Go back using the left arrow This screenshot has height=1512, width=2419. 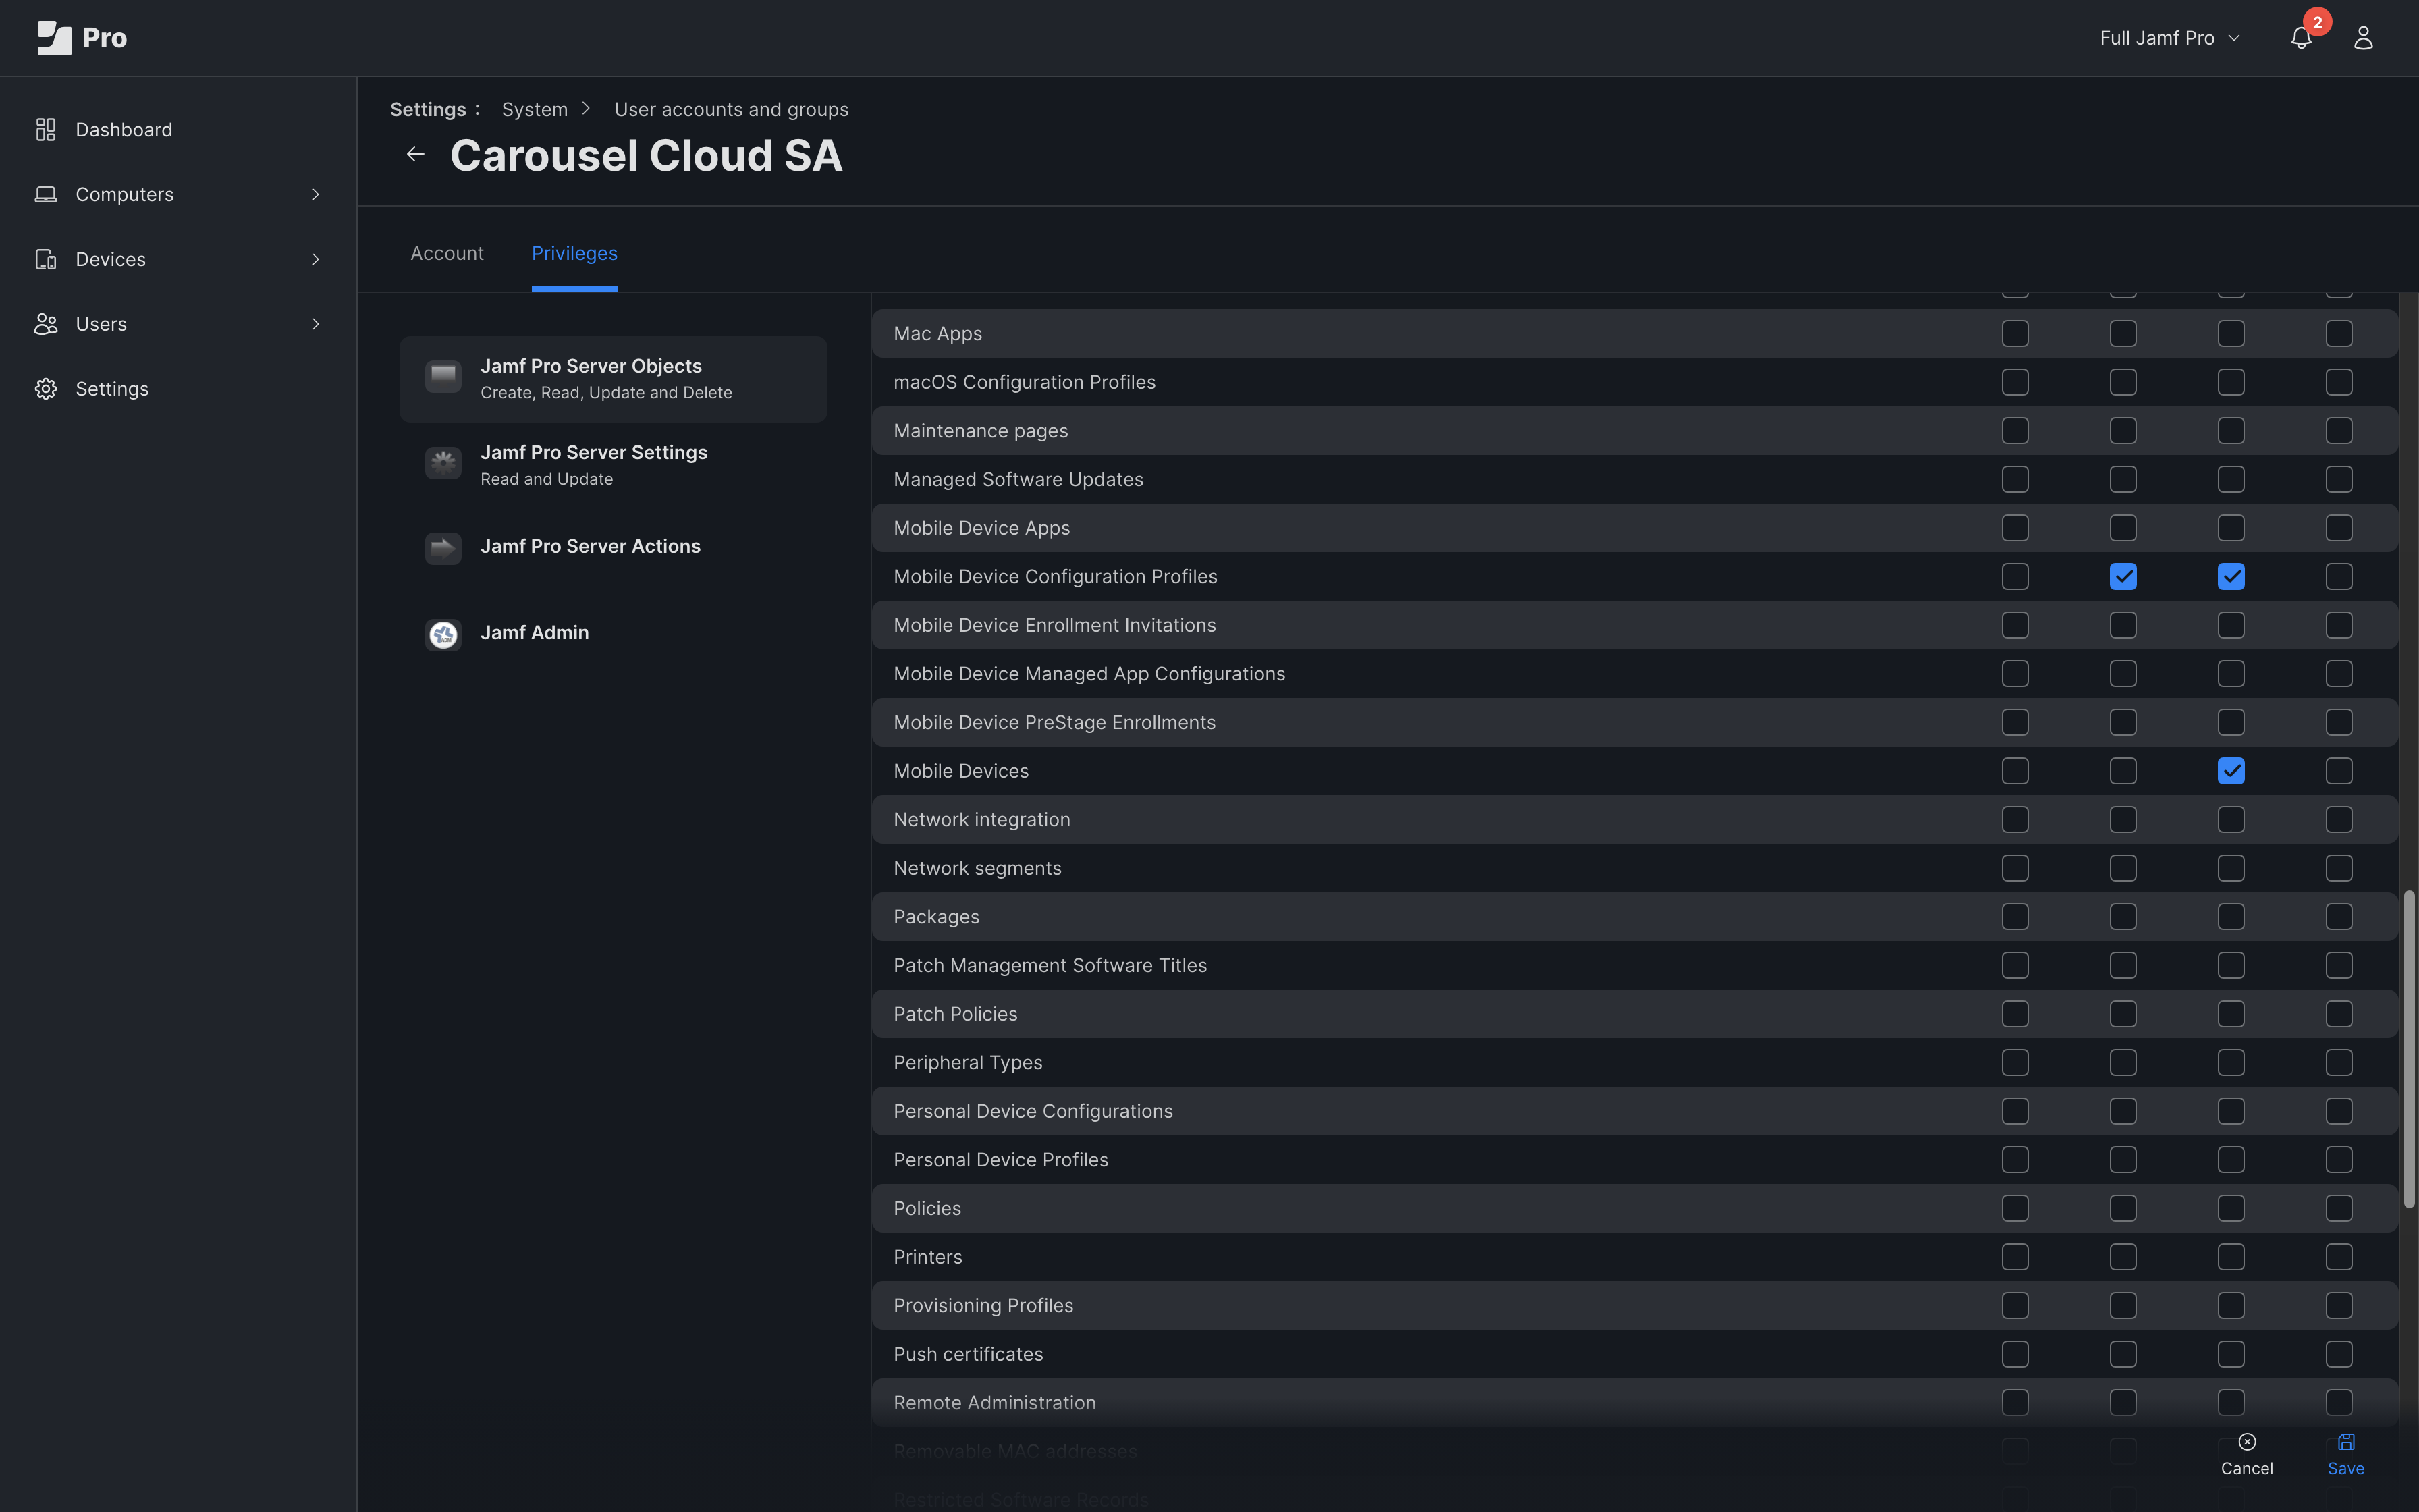[416, 154]
